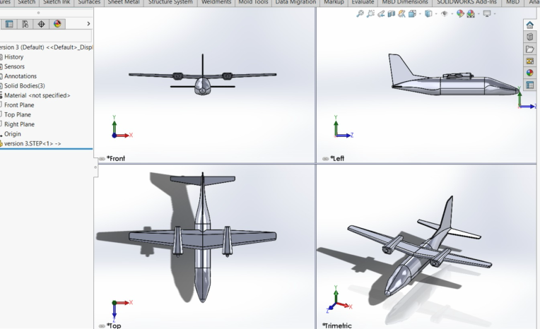Select the Solid Bodies(3) folder
The image size is (540, 329).
tap(25, 85)
